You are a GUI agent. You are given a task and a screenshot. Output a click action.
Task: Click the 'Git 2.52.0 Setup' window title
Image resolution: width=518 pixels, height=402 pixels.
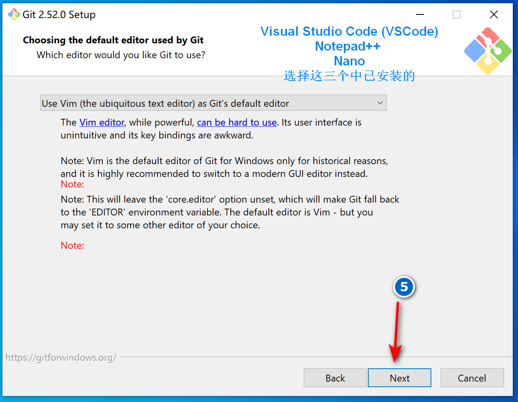59,15
